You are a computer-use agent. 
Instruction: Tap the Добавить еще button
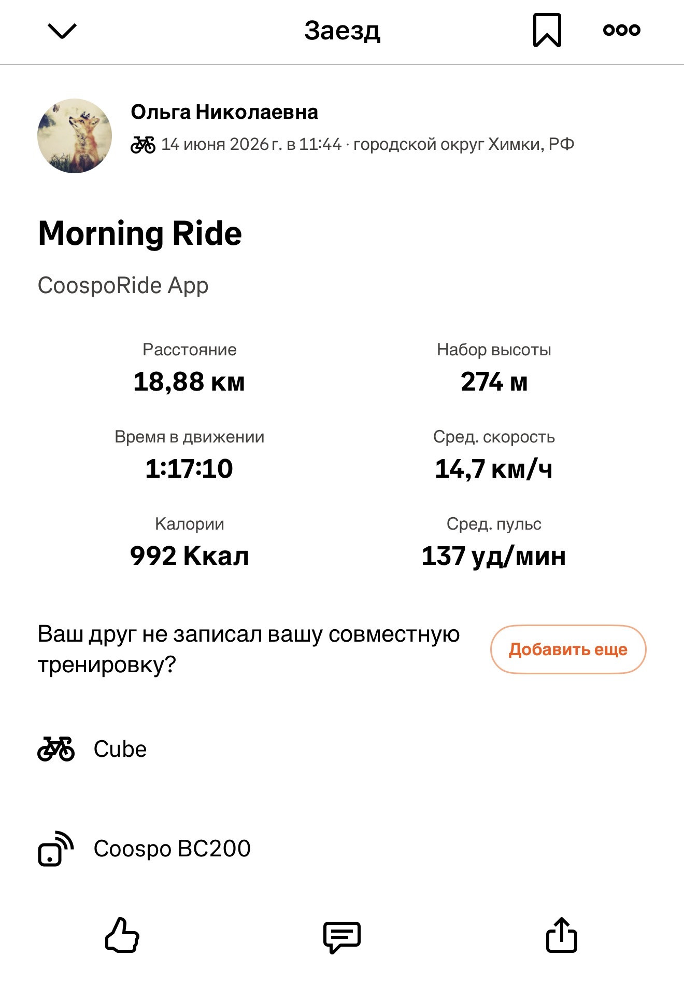[568, 649]
